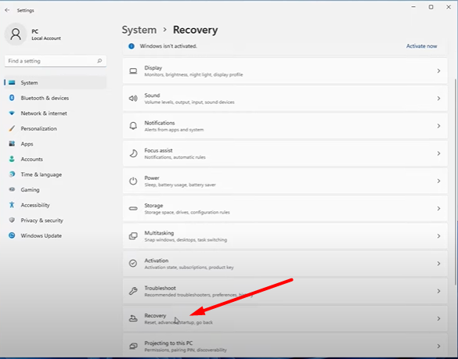Viewport: 458px width, 359px height.
Task: Click the Notifications bell icon
Action: [133, 126]
